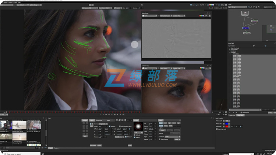Open the clone Source dropdown

tap(103, 124)
